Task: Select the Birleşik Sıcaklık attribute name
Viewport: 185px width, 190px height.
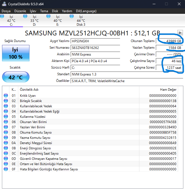Action: pos(31,101)
